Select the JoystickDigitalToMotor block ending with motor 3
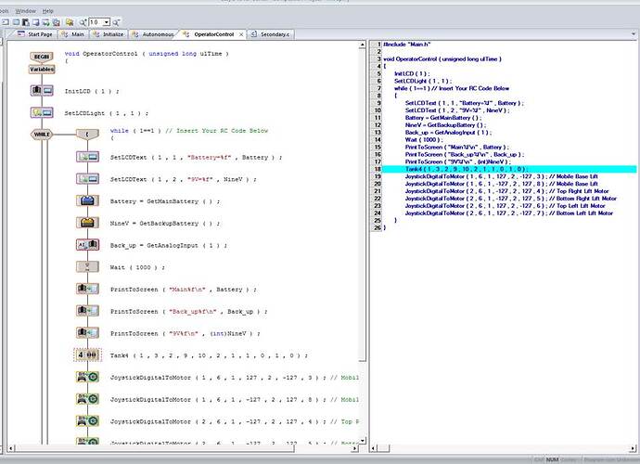 pos(87,377)
